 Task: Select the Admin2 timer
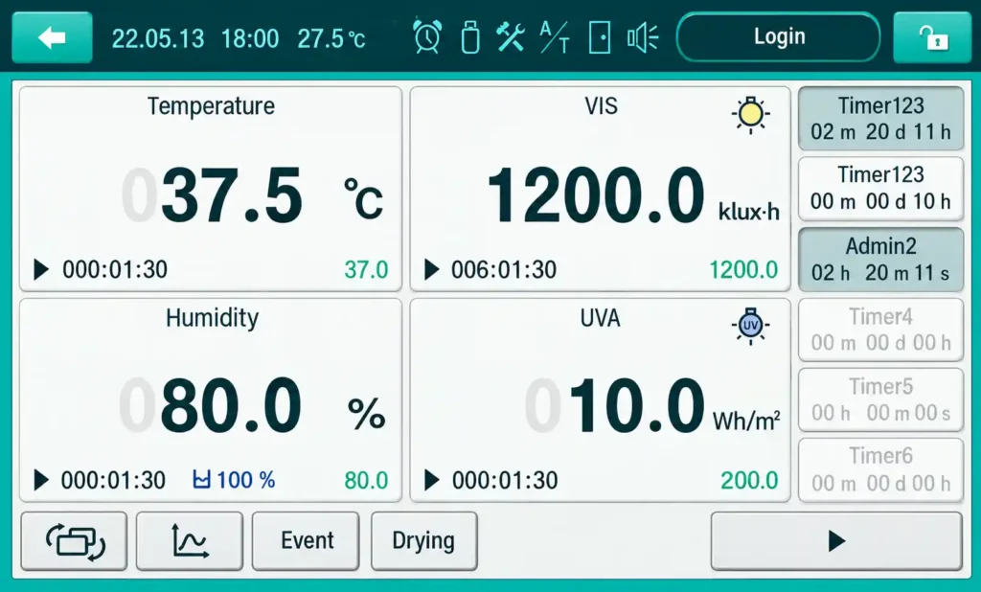tap(881, 260)
